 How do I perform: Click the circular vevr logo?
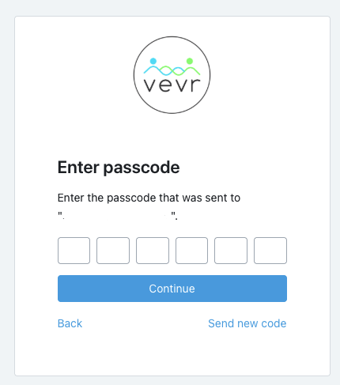172,75
